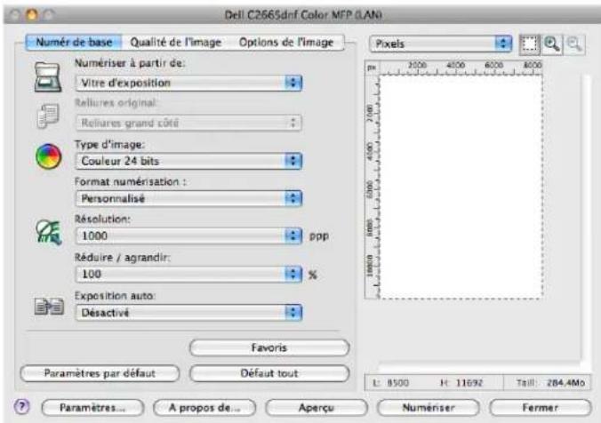
Task: Open the Format numérisation dropdown
Action: 188,198
